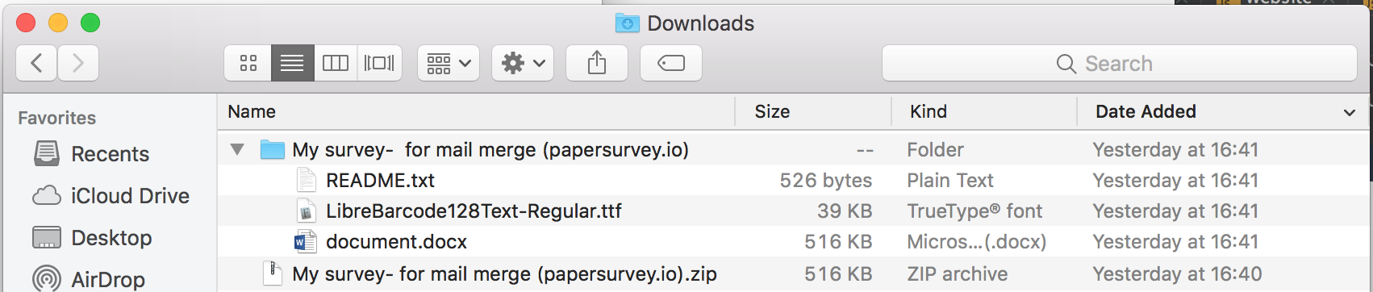Go back with the back arrow
Viewport: 1373px width, 292px height.
tap(36, 63)
